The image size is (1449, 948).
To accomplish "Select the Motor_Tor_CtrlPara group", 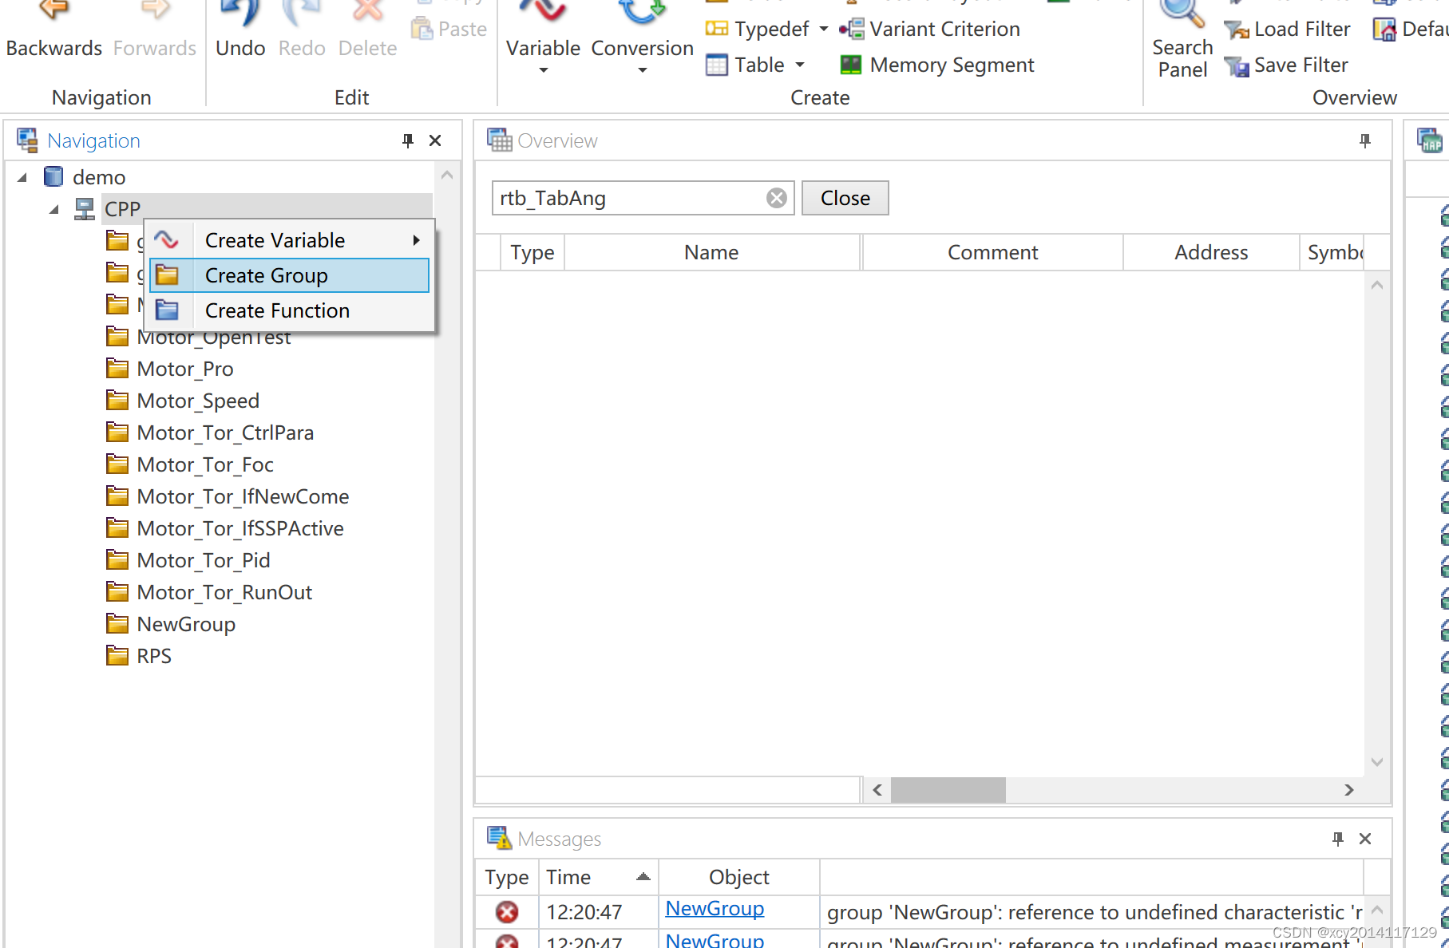I will (x=225, y=433).
